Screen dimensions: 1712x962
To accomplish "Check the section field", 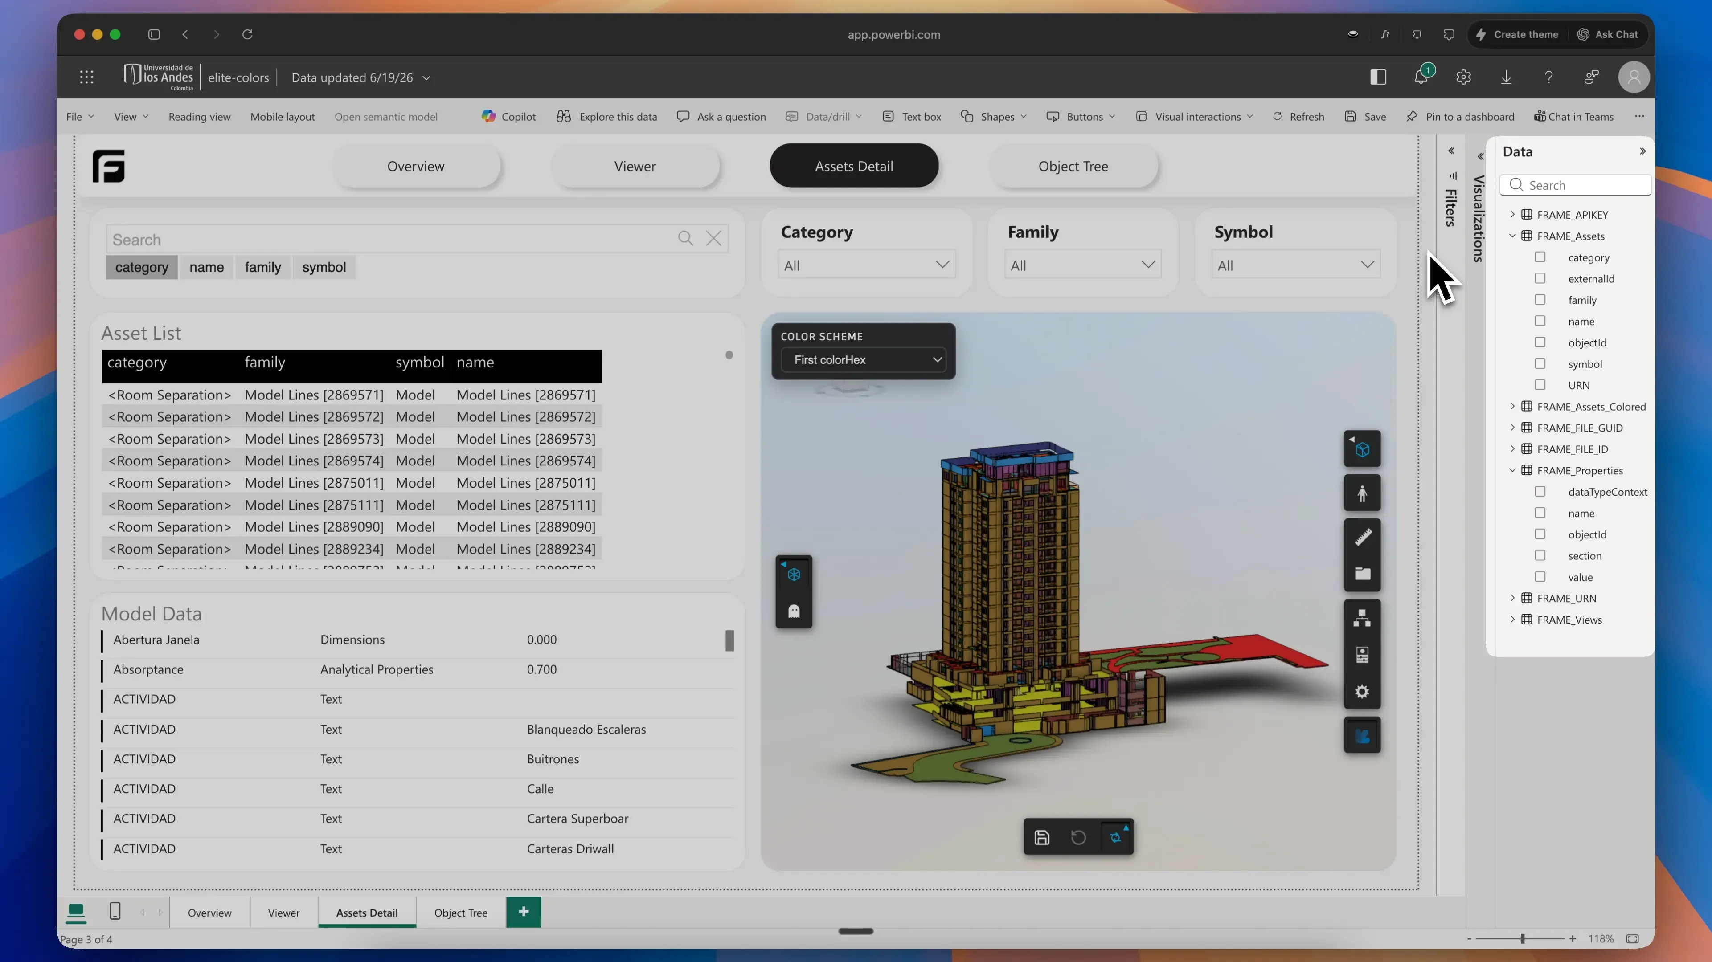I will pyautogui.click(x=1539, y=555).
